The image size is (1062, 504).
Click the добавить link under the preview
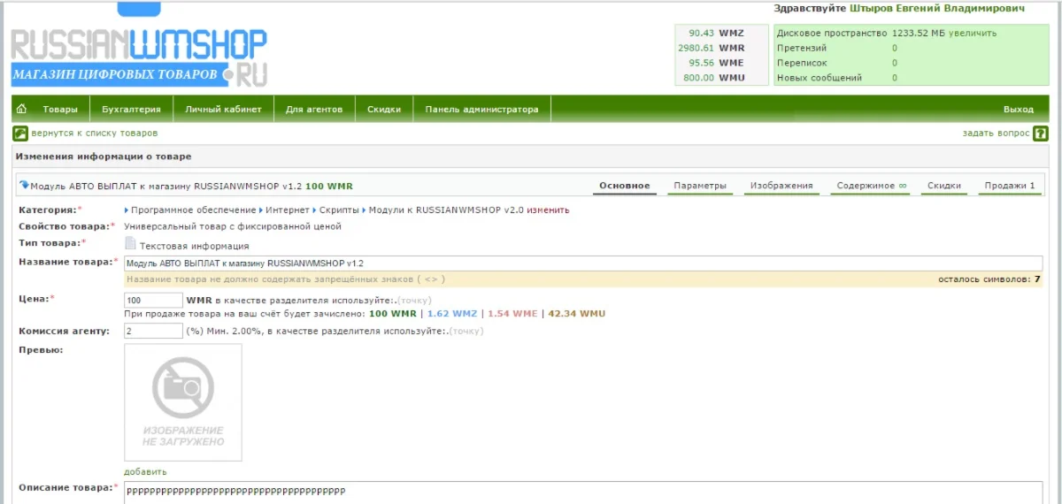(145, 471)
